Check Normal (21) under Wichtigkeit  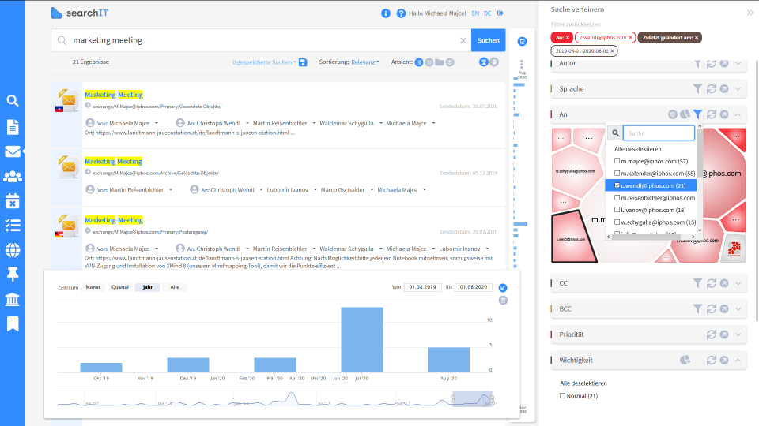562,395
